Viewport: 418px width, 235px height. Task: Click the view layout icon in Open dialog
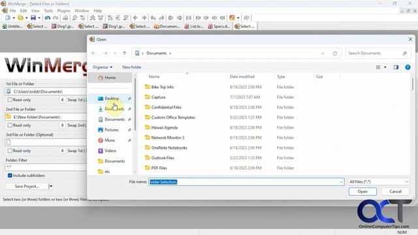tap(378, 67)
